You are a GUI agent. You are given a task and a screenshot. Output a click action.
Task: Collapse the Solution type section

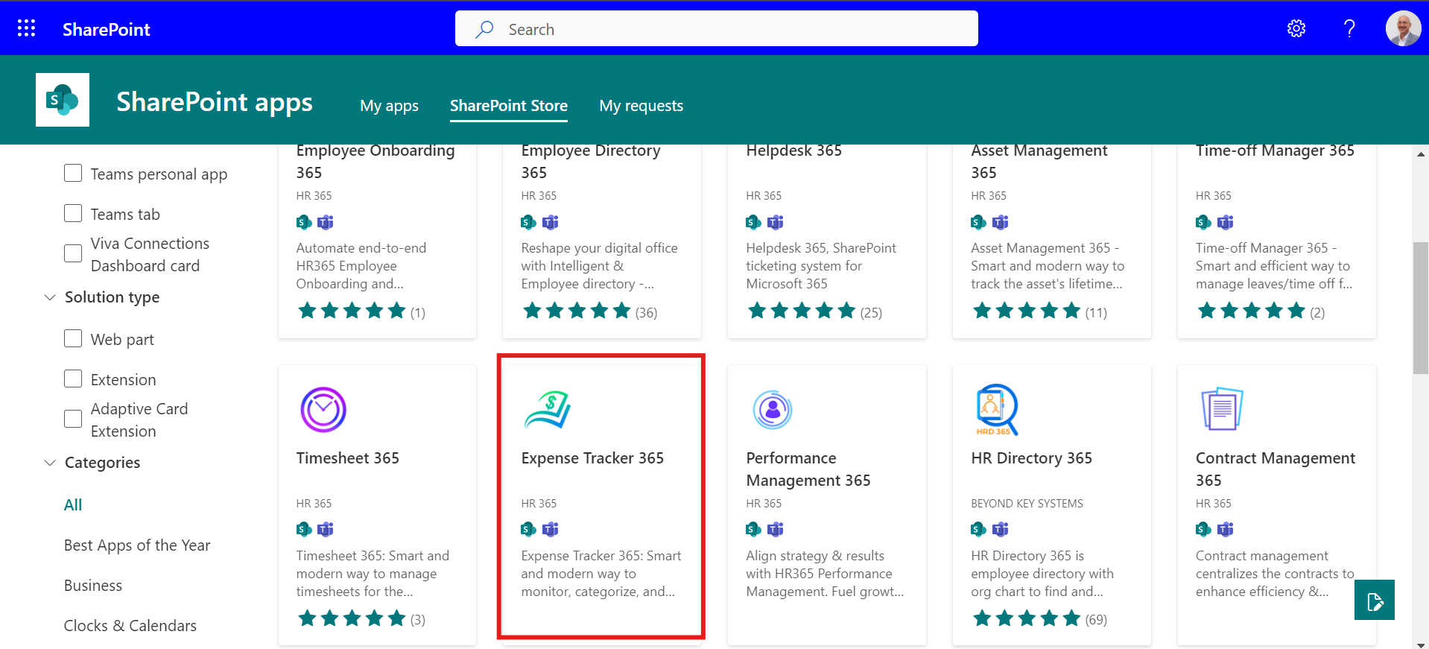click(x=50, y=297)
